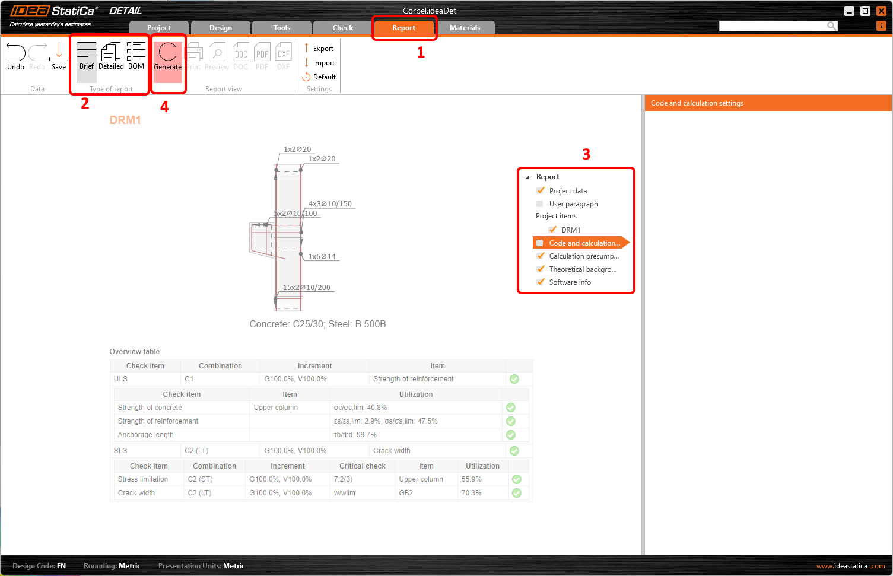Image resolution: width=893 pixels, height=576 pixels.
Task: Toggle the Software info checkbox
Action: coord(541,282)
